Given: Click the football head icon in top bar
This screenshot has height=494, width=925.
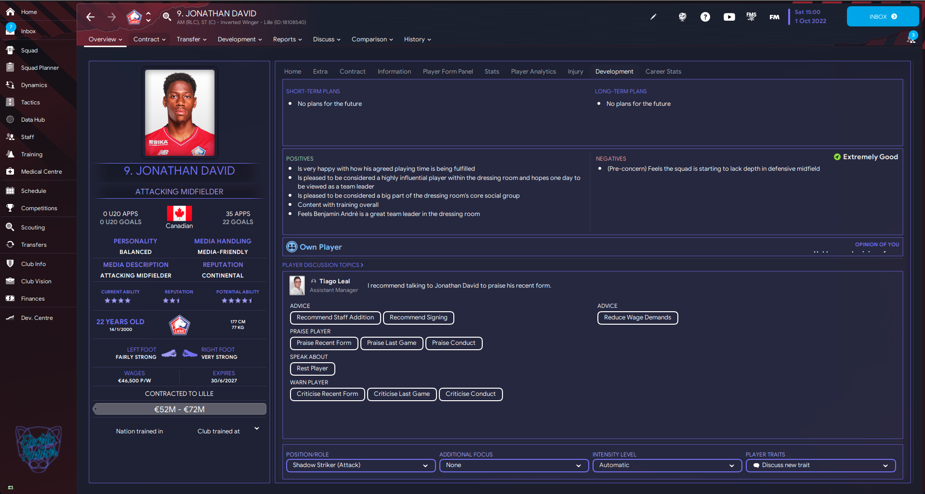Looking at the screenshot, I should (x=682, y=17).
